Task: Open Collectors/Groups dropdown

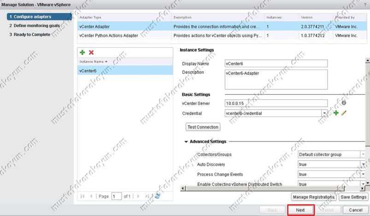Action: [363, 154]
